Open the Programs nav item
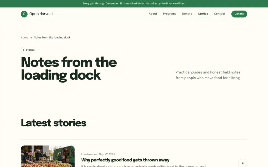This screenshot has width=268, height=167. (169, 14)
